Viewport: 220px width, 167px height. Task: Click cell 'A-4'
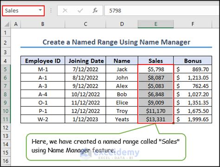click(x=43, y=94)
